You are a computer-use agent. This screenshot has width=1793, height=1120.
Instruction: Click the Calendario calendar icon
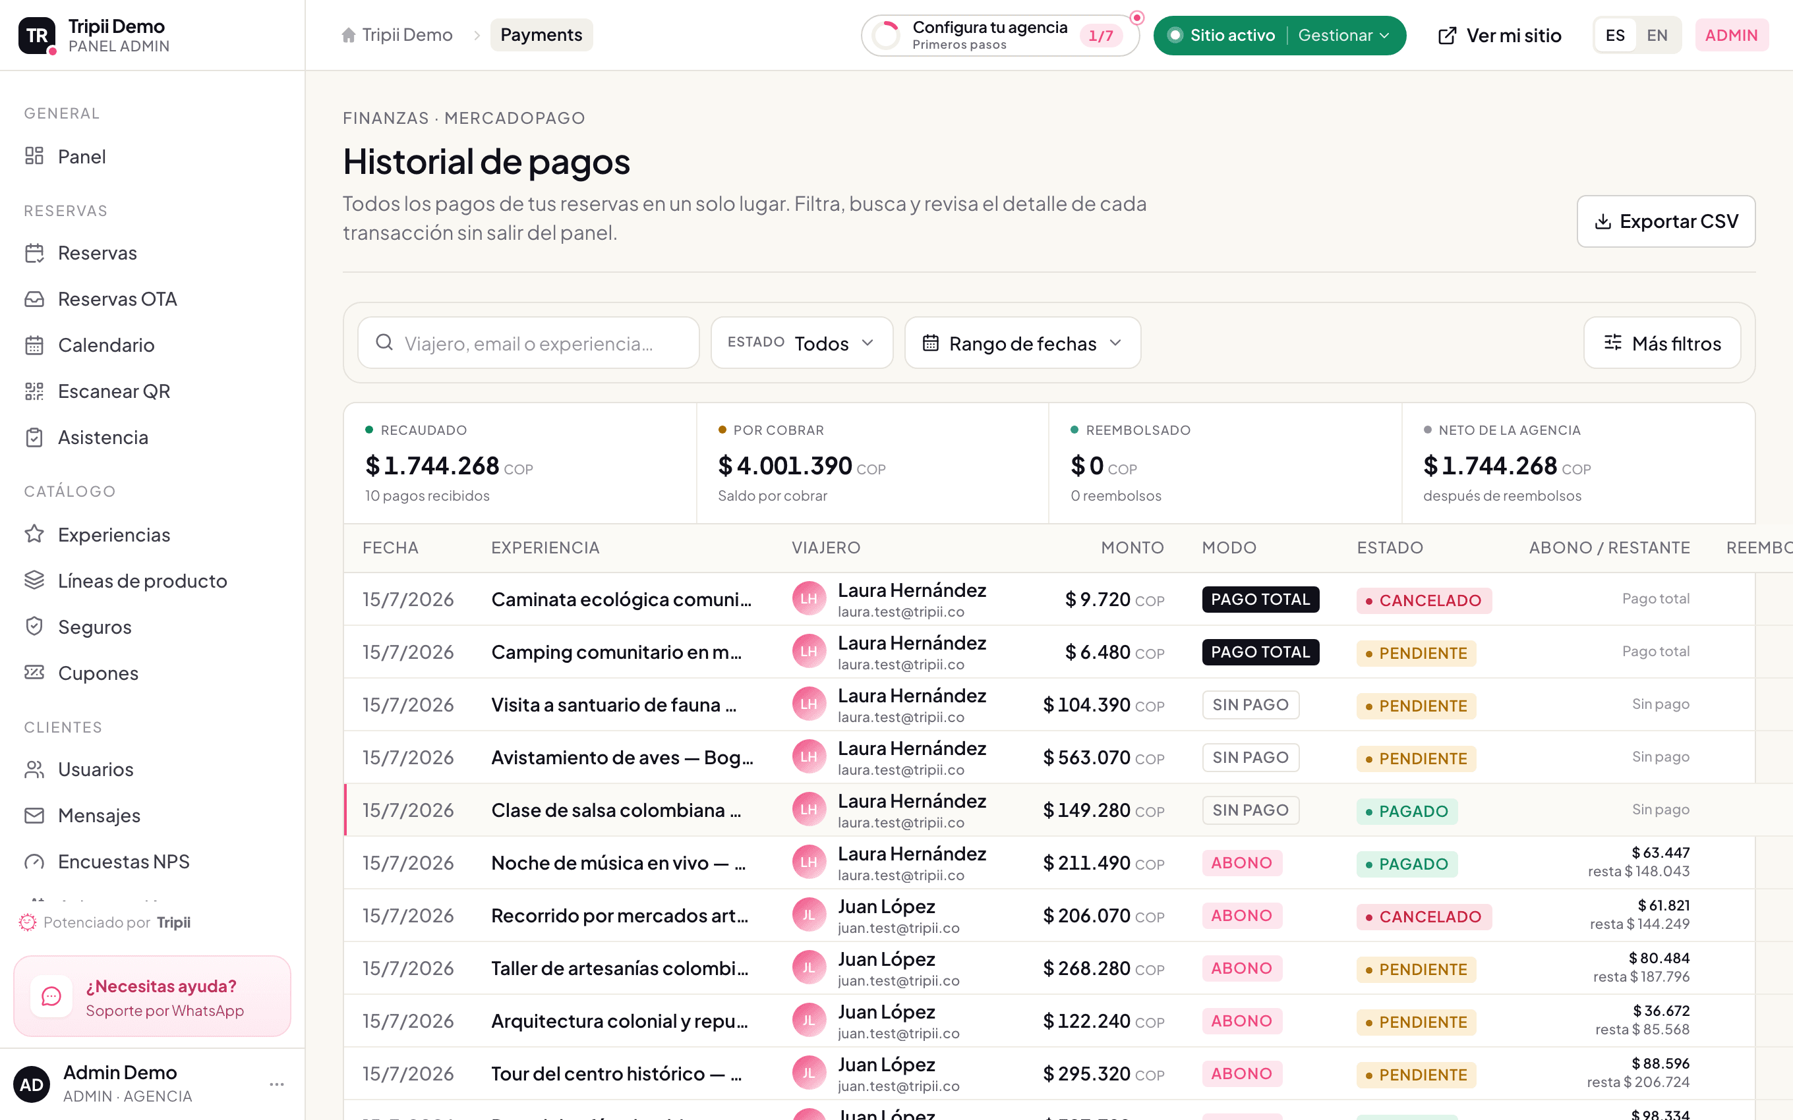click(34, 345)
